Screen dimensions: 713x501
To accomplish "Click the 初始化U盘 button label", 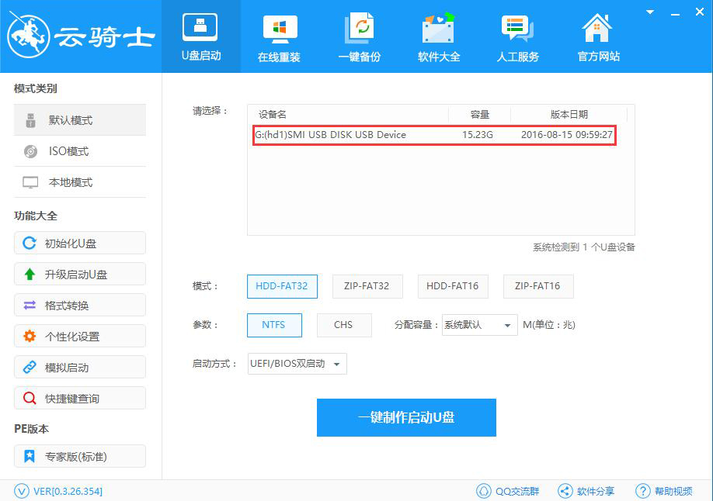I will tap(71, 244).
